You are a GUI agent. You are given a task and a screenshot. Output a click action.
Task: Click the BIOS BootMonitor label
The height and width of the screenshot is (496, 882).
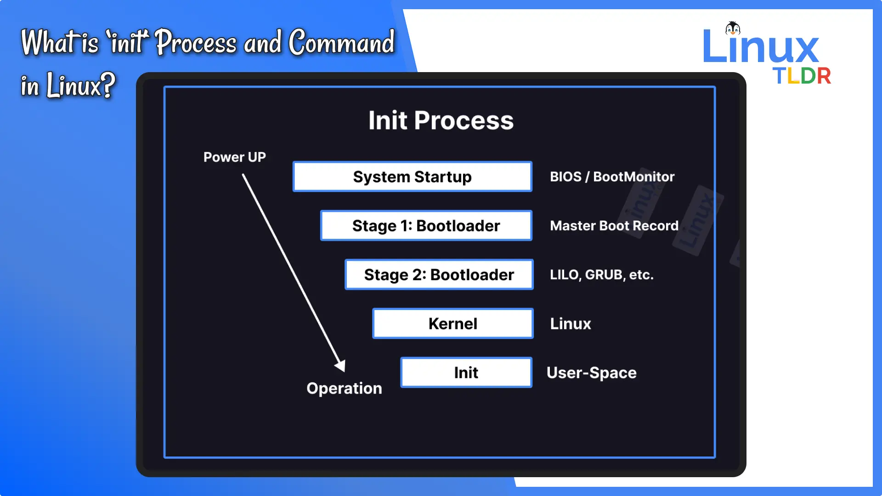(x=612, y=176)
